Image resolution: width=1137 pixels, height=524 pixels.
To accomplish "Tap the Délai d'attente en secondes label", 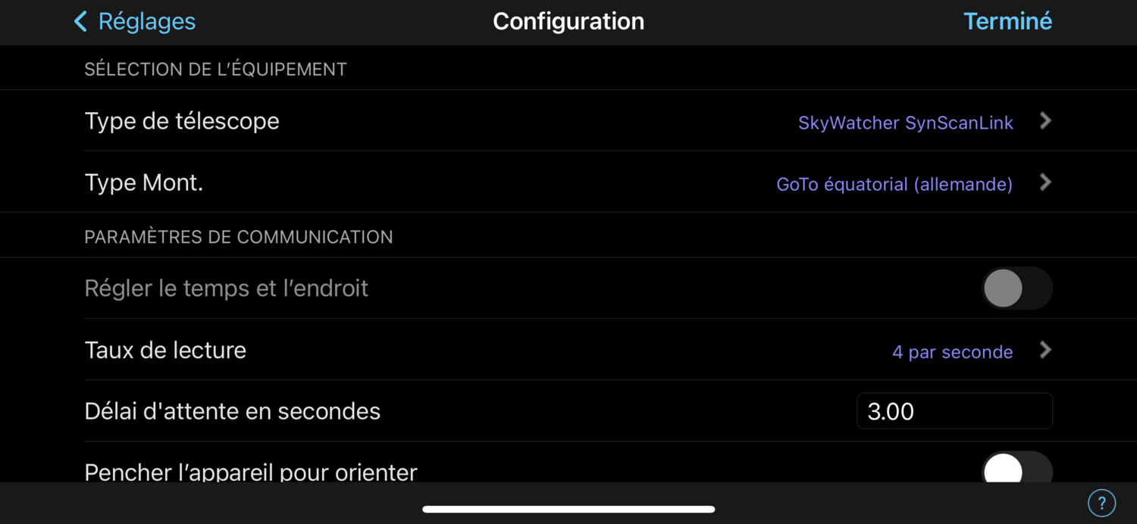I will click(233, 411).
